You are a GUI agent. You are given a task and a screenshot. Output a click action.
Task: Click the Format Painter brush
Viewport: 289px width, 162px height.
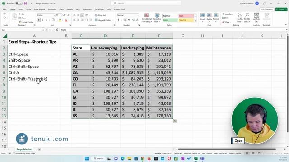pyautogui.click(x=20, y=22)
